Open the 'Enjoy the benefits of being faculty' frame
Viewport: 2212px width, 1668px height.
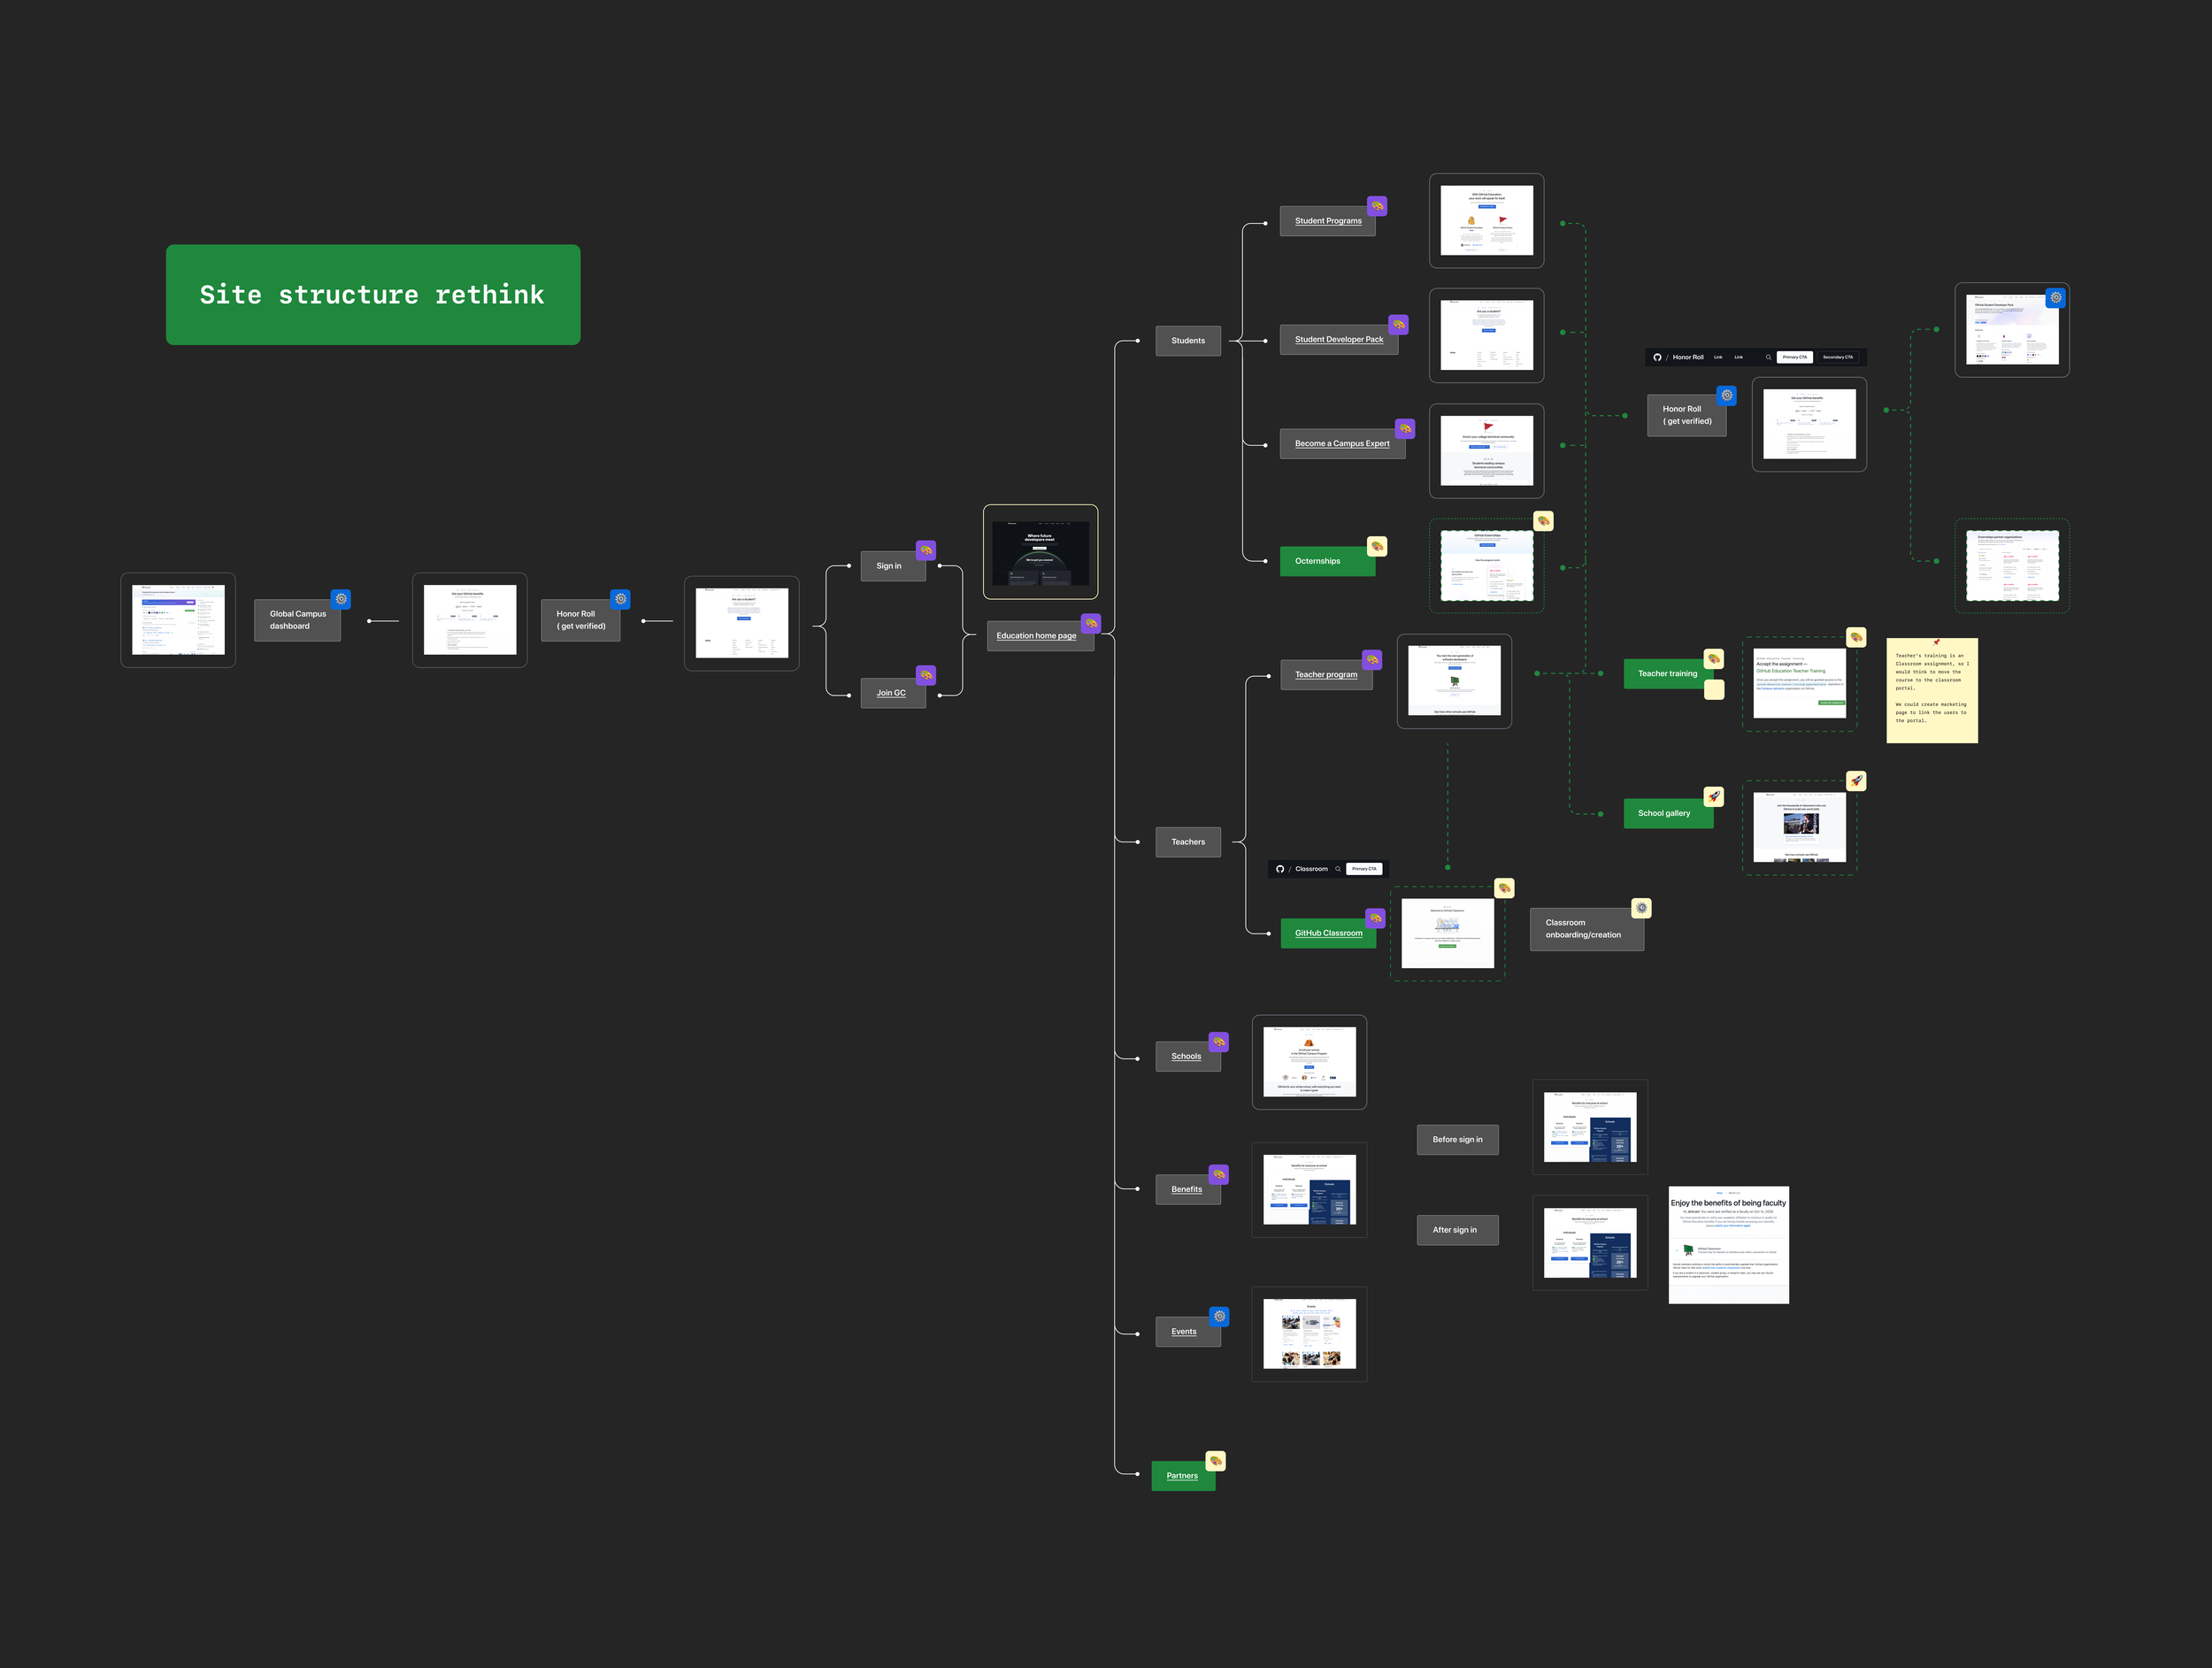[1728, 1245]
